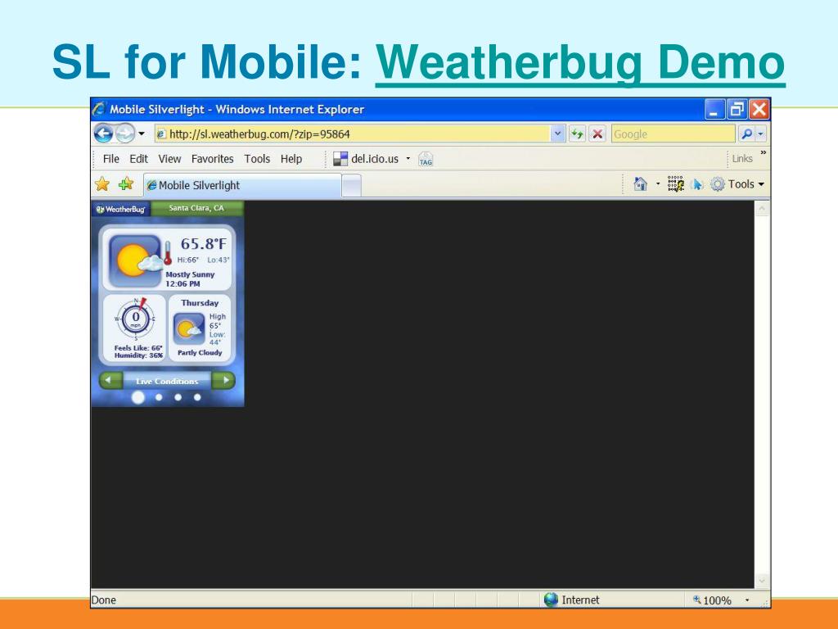Screen dimensions: 838x629
Task: Expand the del.icio.us dropdown arrow
Action: (x=408, y=158)
